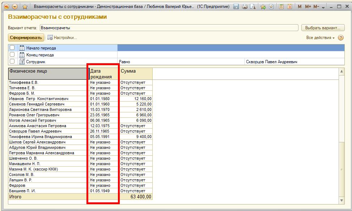Click the Вариант отчета input field
The image size is (352, 211).
point(169,28)
